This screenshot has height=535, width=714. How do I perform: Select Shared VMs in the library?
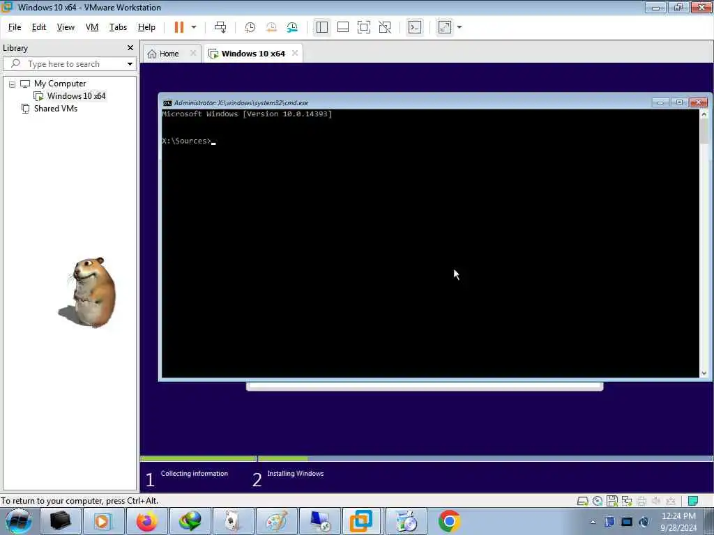coord(56,109)
